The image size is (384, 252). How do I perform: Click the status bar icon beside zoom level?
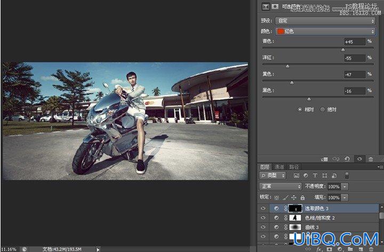coord(24,249)
